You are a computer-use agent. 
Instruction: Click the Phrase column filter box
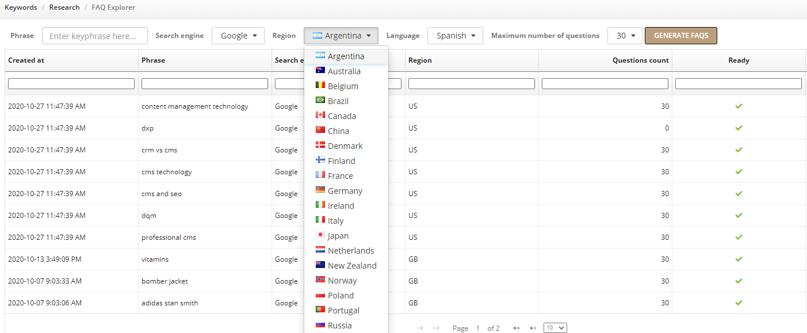click(205, 84)
